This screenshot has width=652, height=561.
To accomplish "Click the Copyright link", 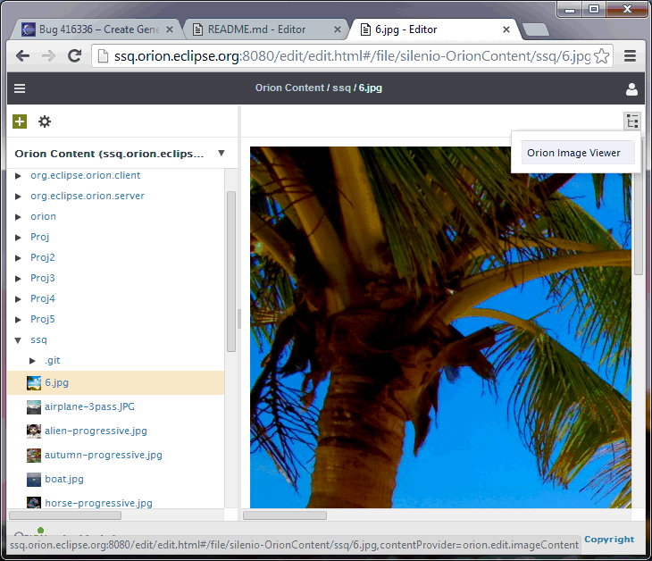I will point(609,540).
